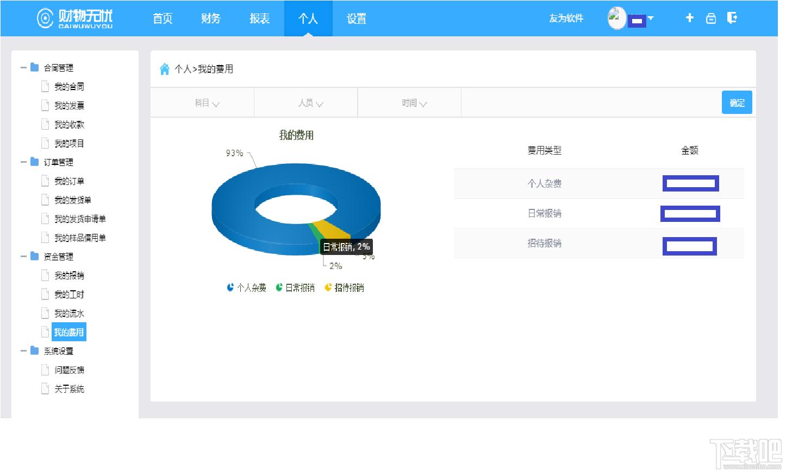Click the 个人杂费 table row label
The width and height of the screenshot is (786, 472).
click(x=545, y=183)
